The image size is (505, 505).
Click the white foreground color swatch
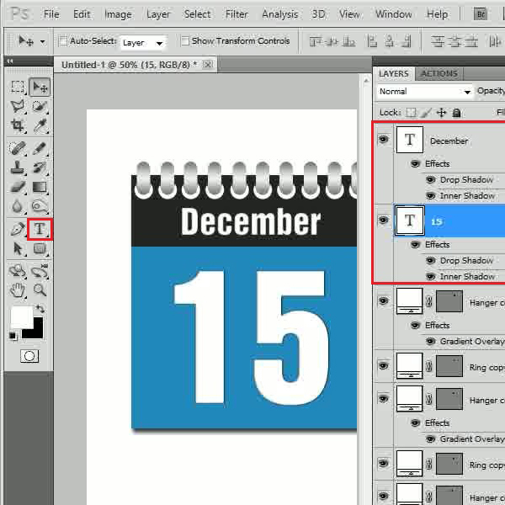point(22,317)
